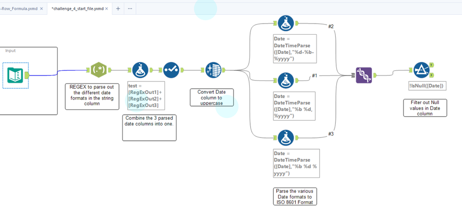The image size is (462, 206).
Task: Select the "Filter out Null values" comment box
Action: 425,108
